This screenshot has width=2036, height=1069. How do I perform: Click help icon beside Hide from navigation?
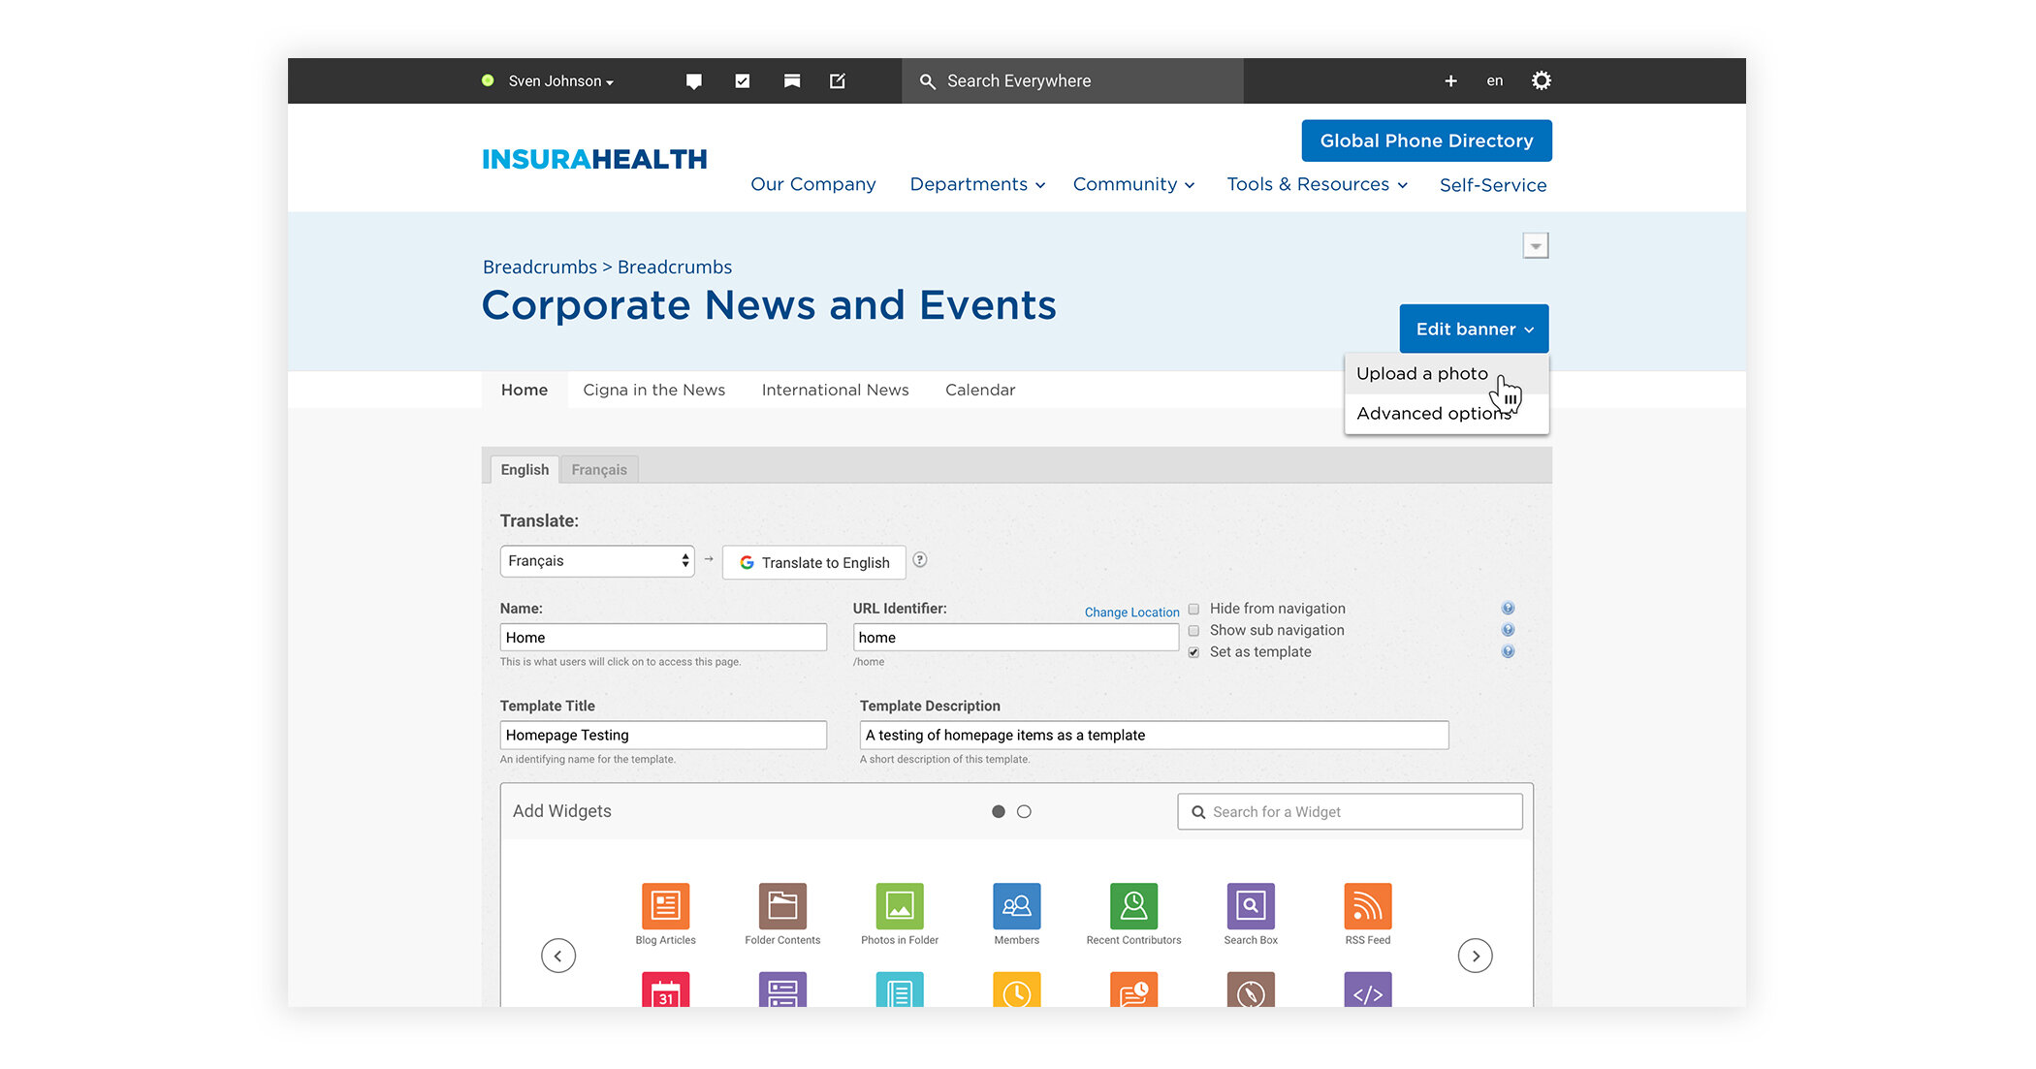(1508, 609)
